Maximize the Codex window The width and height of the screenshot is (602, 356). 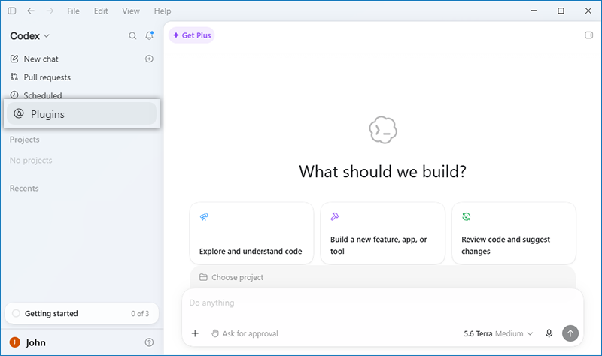(x=561, y=11)
